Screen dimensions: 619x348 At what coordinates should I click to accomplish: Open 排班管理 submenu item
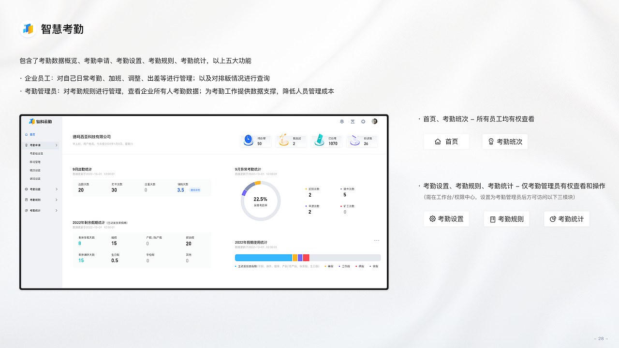click(x=35, y=162)
